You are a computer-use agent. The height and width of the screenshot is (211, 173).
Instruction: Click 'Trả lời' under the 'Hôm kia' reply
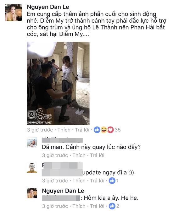click(x=97, y=206)
